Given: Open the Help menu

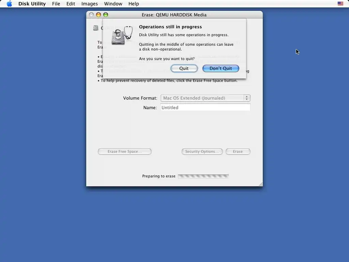Looking at the screenshot, I should [134, 4].
